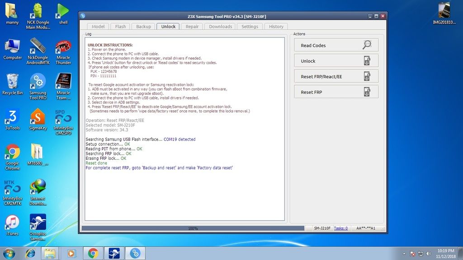Image resolution: width=463 pixels, height=260 pixels.
Task: Open Chrome from the taskbar
Action: (x=93, y=253)
